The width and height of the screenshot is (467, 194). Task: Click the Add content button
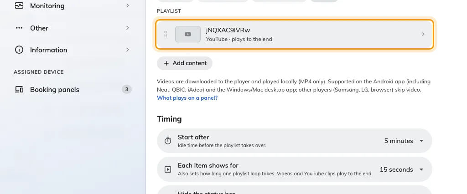[x=185, y=63]
